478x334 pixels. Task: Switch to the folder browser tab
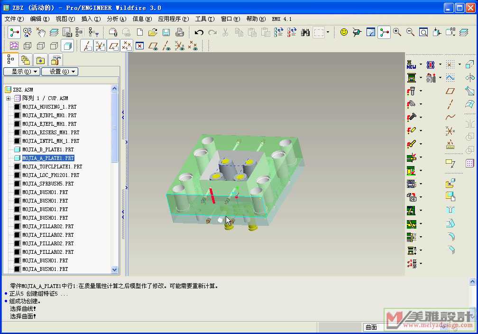26,60
